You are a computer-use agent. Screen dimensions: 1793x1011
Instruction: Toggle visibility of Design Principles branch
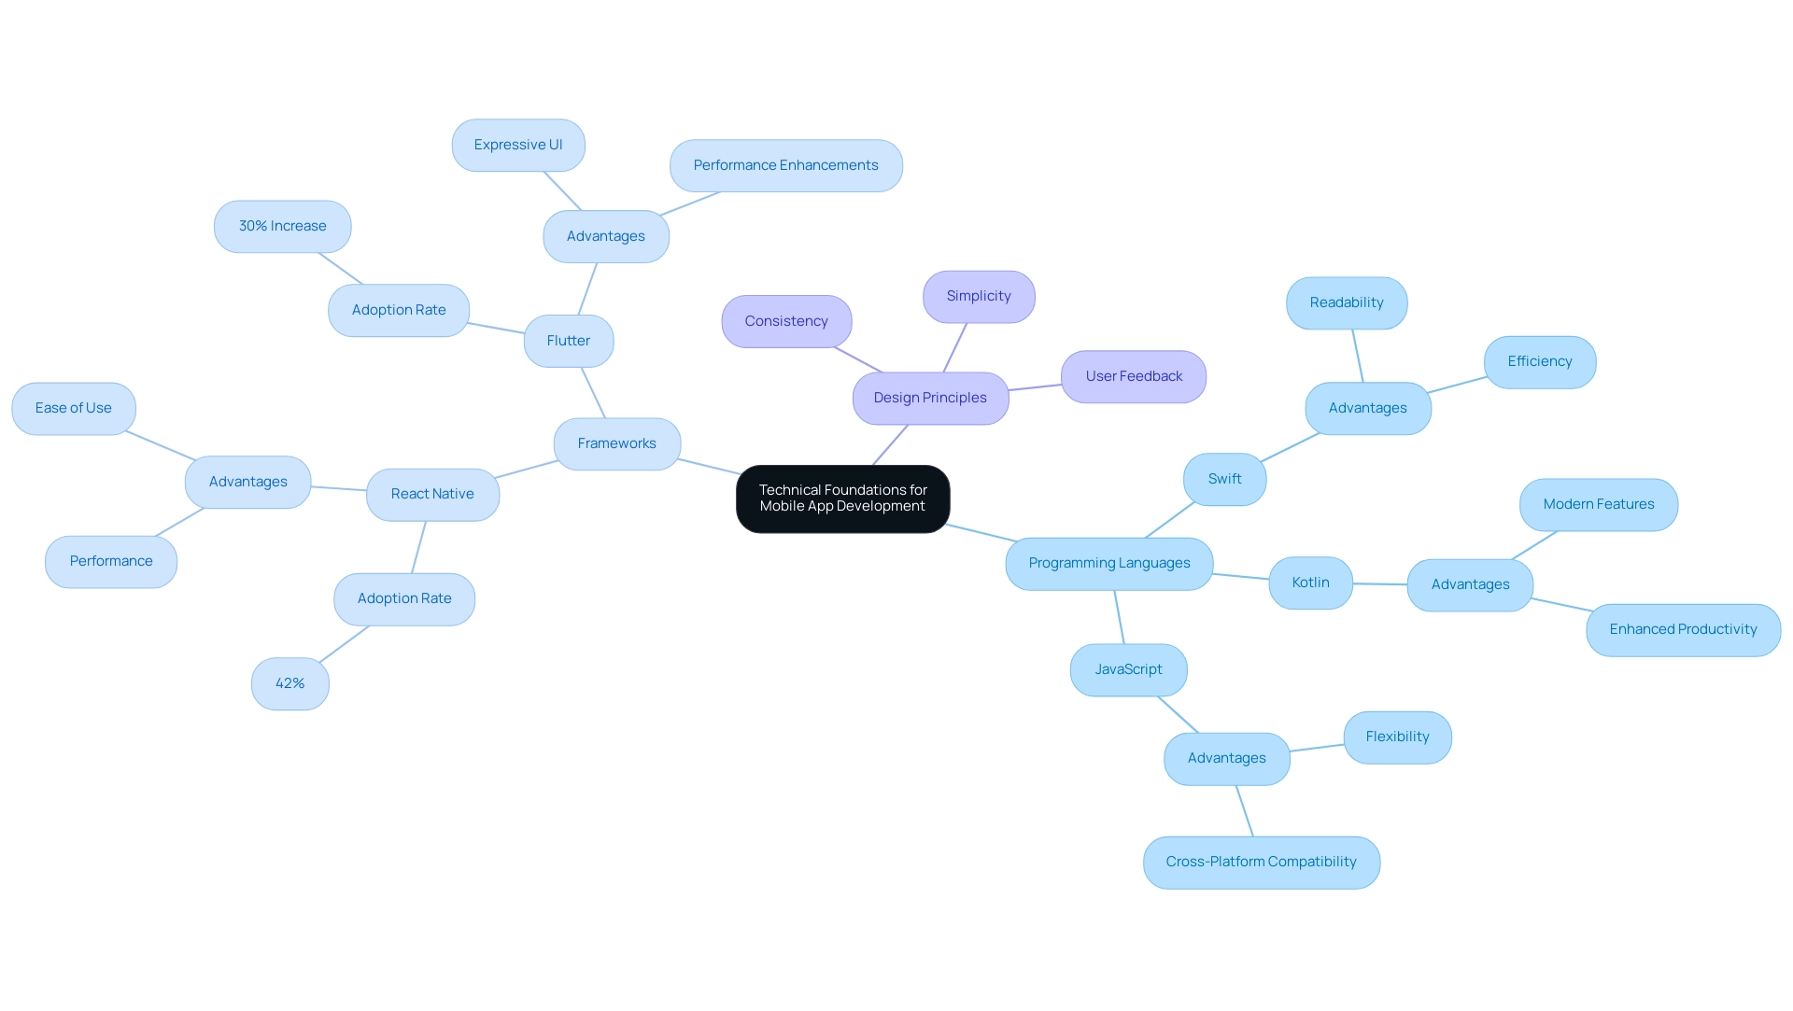[930, 398]
